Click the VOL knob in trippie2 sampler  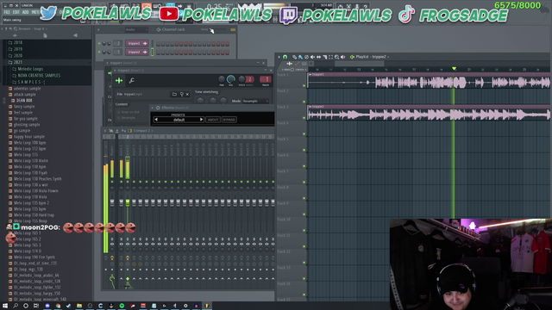tap(230, 79)
